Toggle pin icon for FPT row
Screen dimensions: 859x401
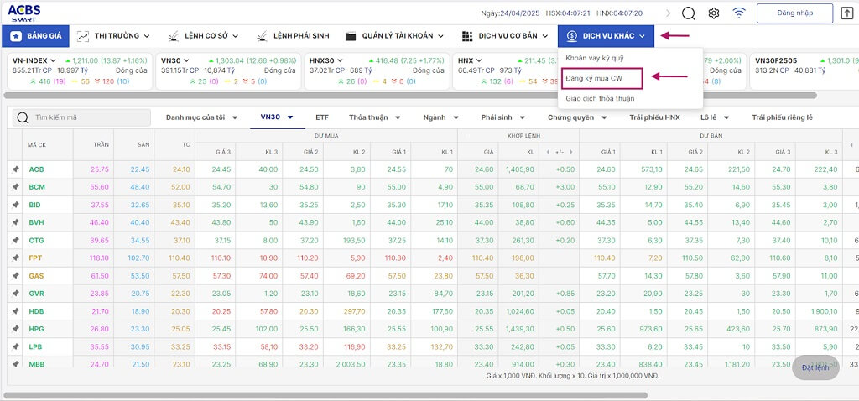pos(15,258)
